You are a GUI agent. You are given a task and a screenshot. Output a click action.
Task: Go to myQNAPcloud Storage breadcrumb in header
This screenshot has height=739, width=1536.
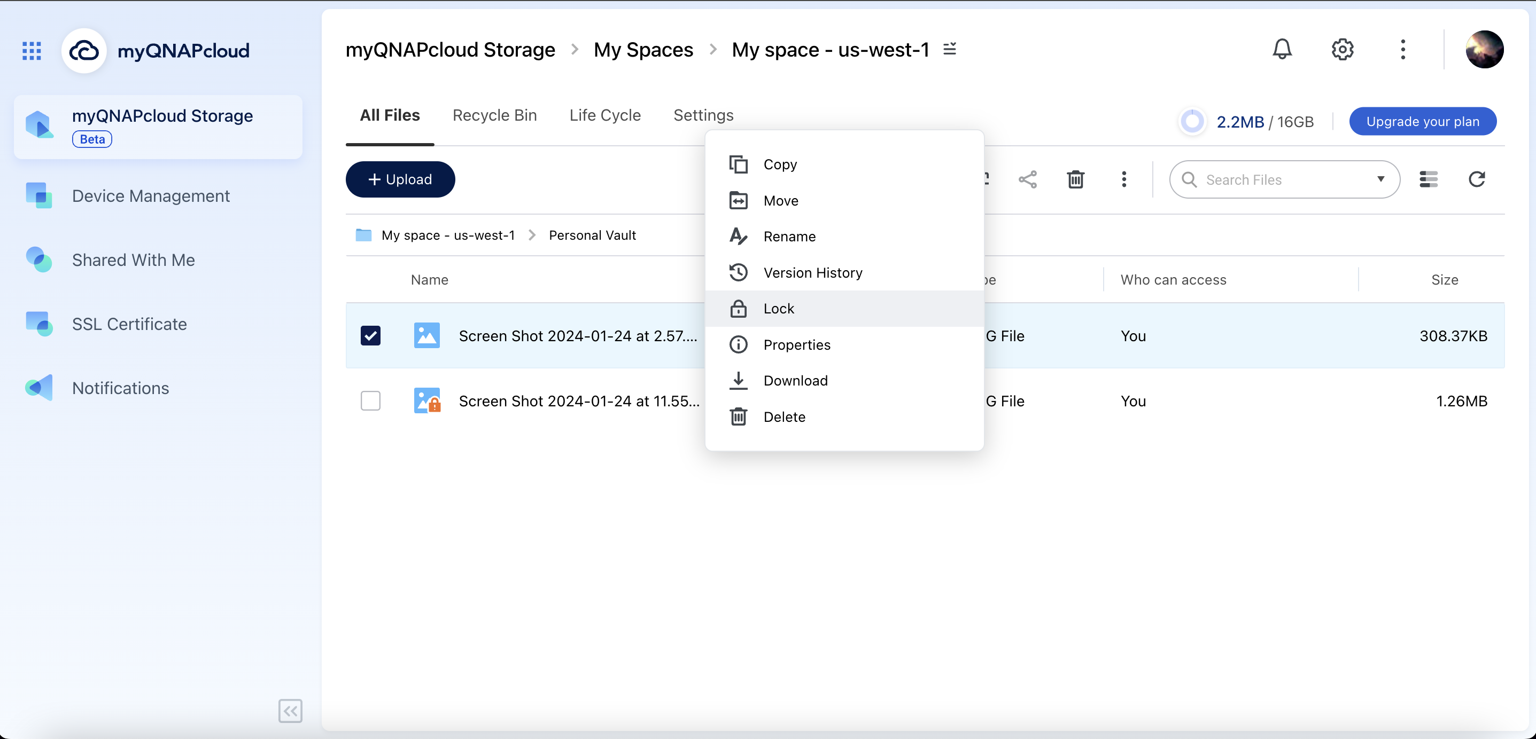click(450, 50)
